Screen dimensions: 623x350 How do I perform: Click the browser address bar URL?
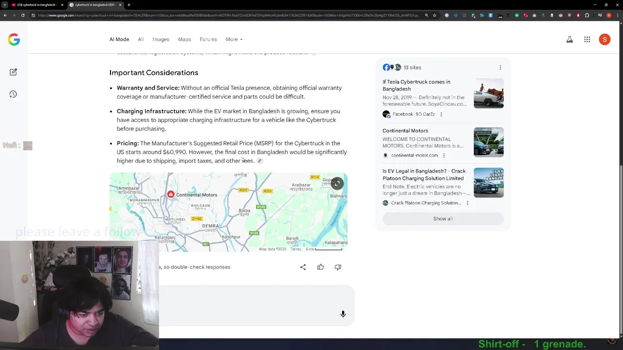229,15
